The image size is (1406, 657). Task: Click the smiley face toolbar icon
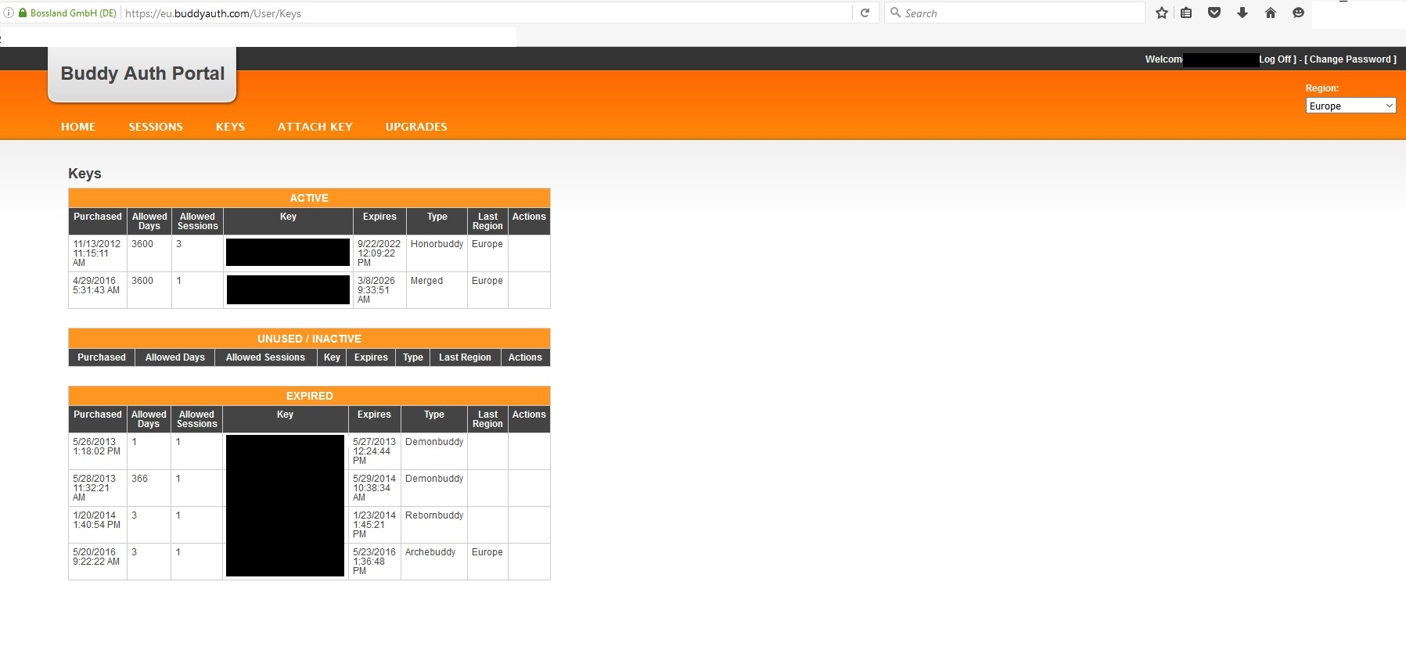tap(1298, 13)
